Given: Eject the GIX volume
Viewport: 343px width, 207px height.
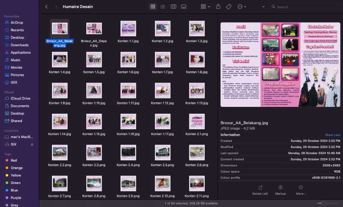Looking at the screenshot, I should point(32,145).
